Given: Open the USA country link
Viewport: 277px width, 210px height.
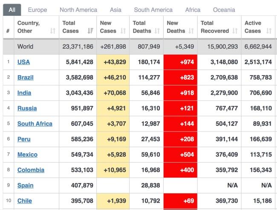Looking at the screenshot, I should (x=23, y=62).
